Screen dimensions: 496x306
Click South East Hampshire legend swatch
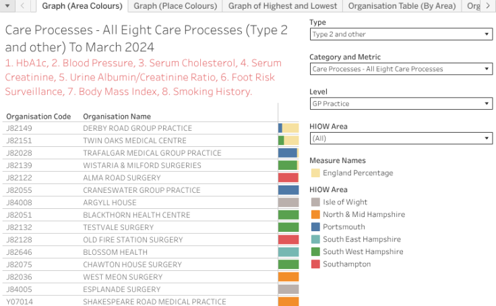click(x=315, y=239)
